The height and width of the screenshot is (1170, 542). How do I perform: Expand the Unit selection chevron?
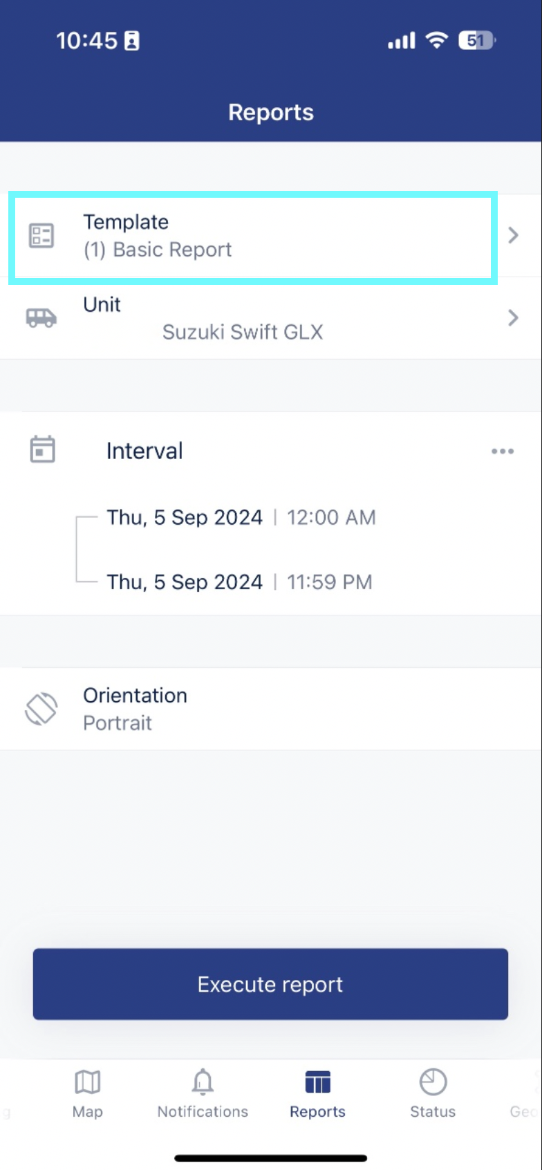click(513, 318)
